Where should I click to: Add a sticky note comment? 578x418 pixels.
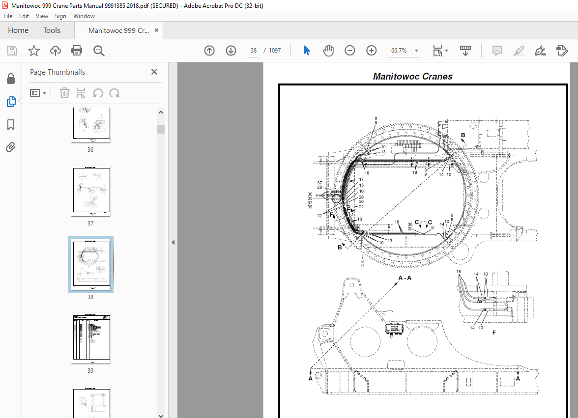pos(497,51)
